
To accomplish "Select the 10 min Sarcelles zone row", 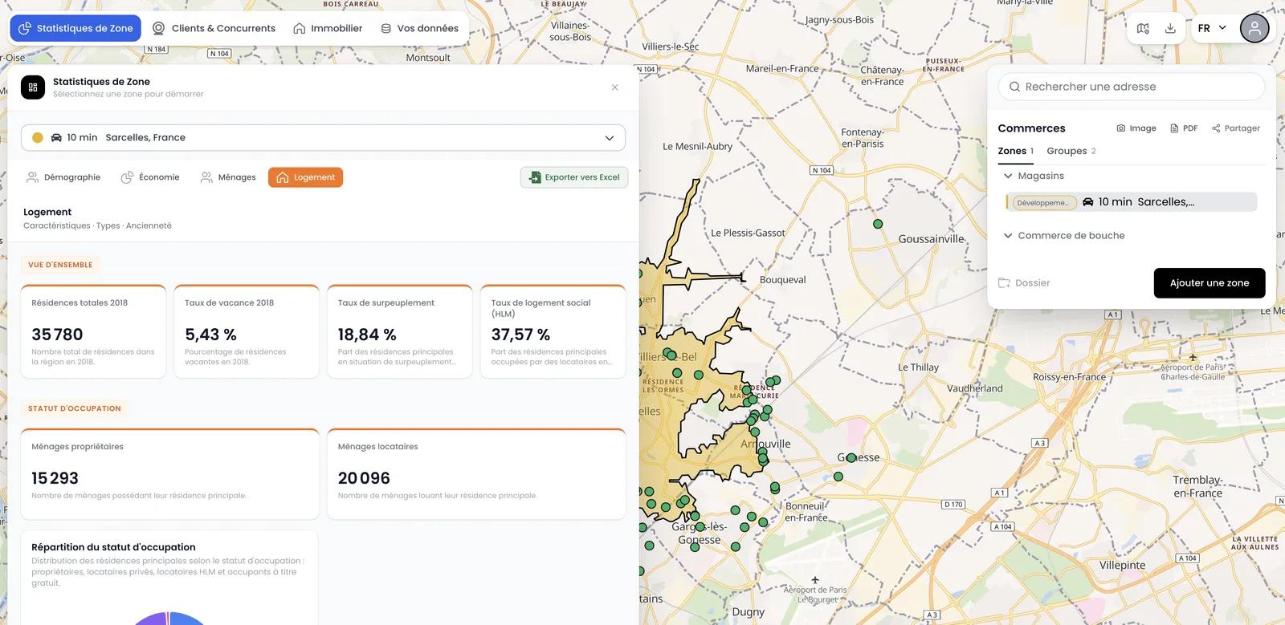I will coord(1132,202).
